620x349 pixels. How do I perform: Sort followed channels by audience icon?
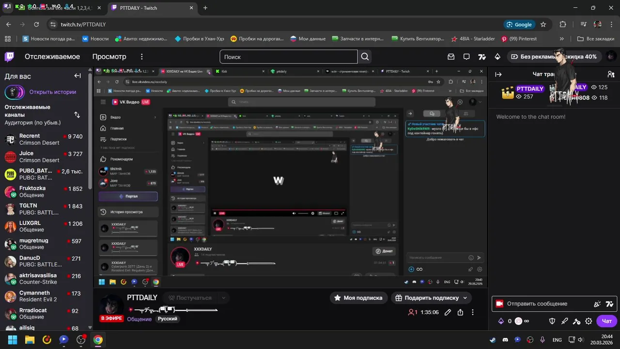coord(77,115)
